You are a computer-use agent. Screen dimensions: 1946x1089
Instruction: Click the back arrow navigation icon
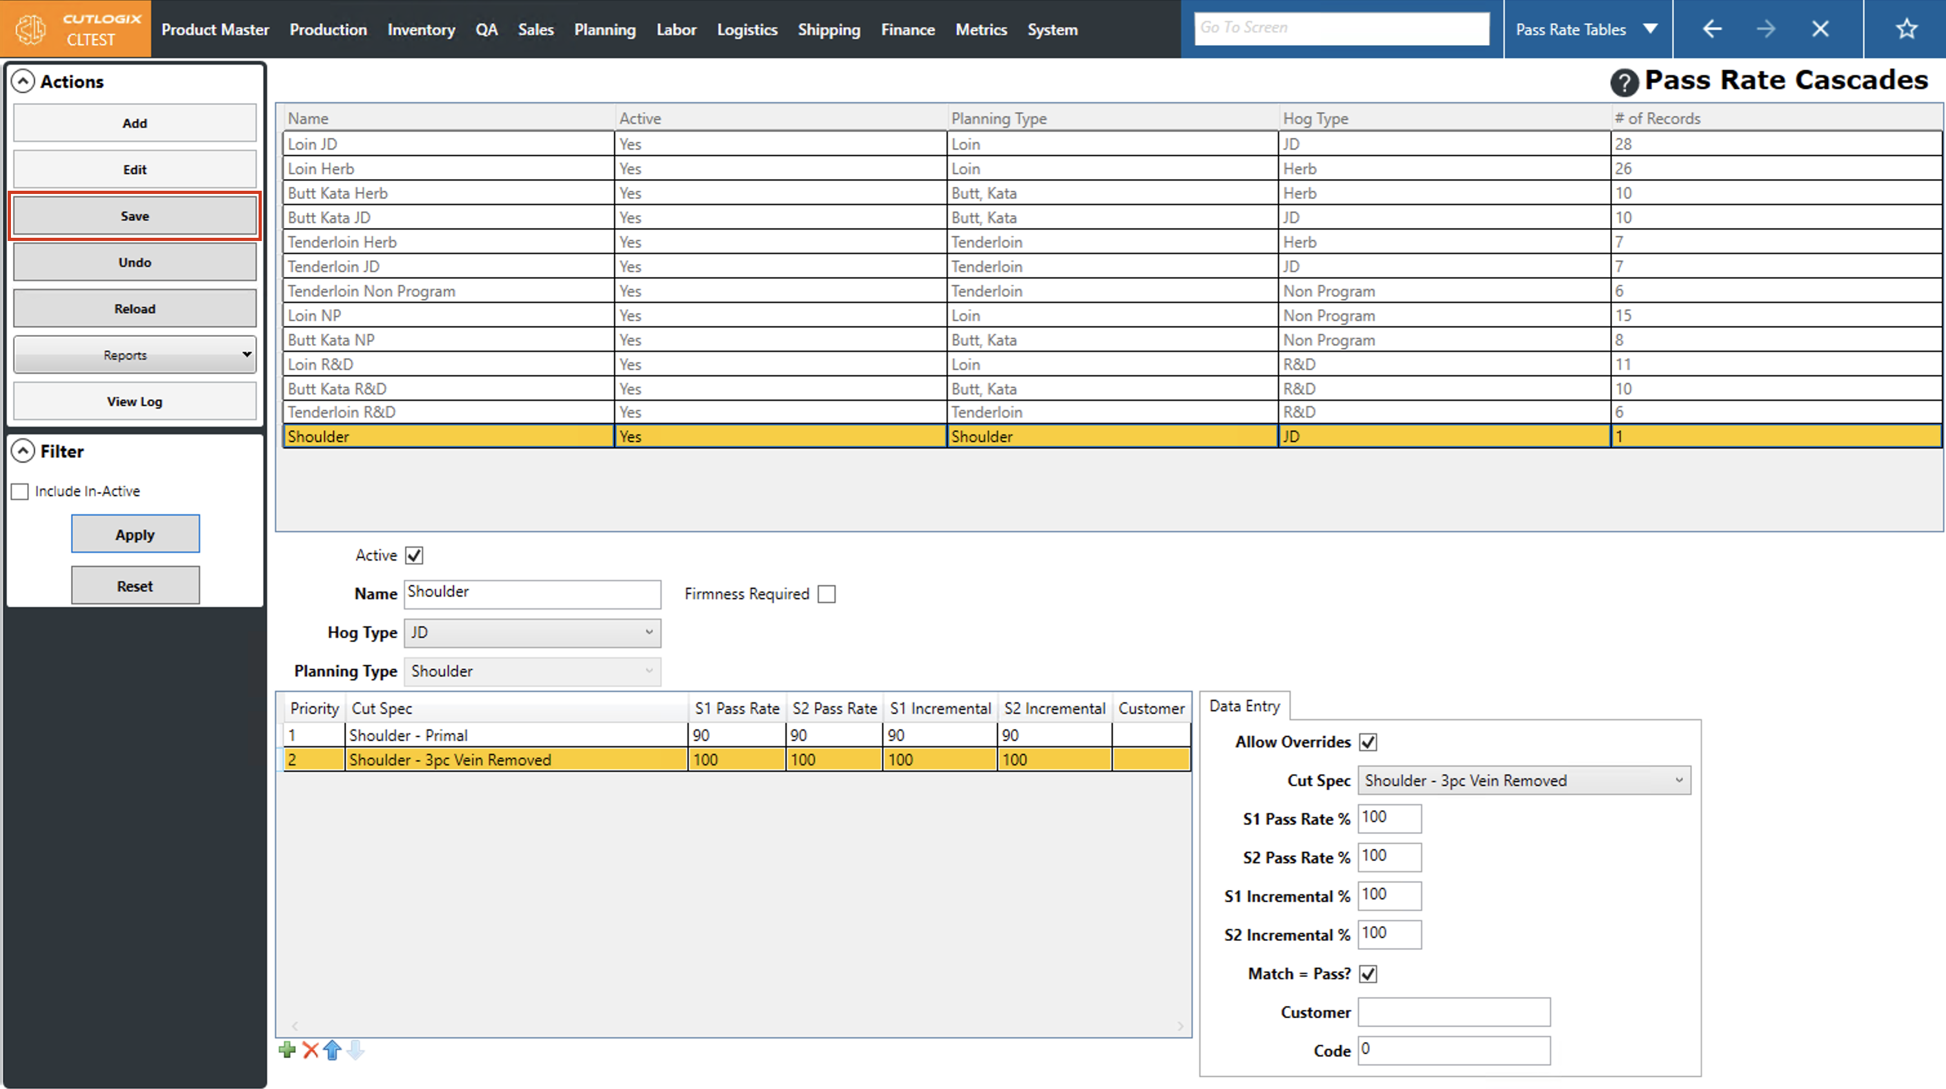[1712, 30]
